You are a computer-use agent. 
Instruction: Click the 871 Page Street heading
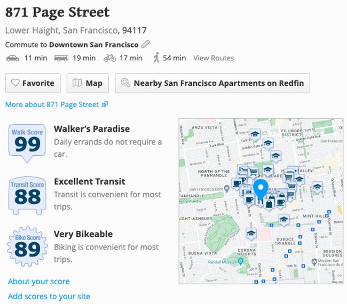click(58, 12)
